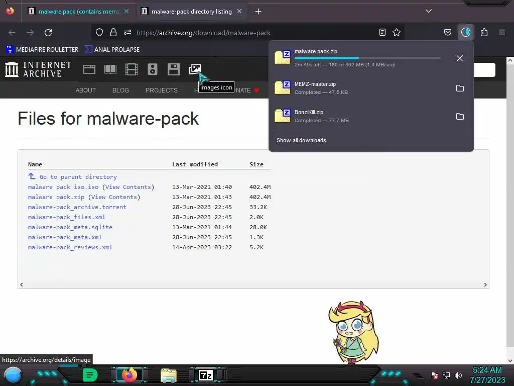
Task: Open Internet Archive web icon
Action: (x=89, y=69)
